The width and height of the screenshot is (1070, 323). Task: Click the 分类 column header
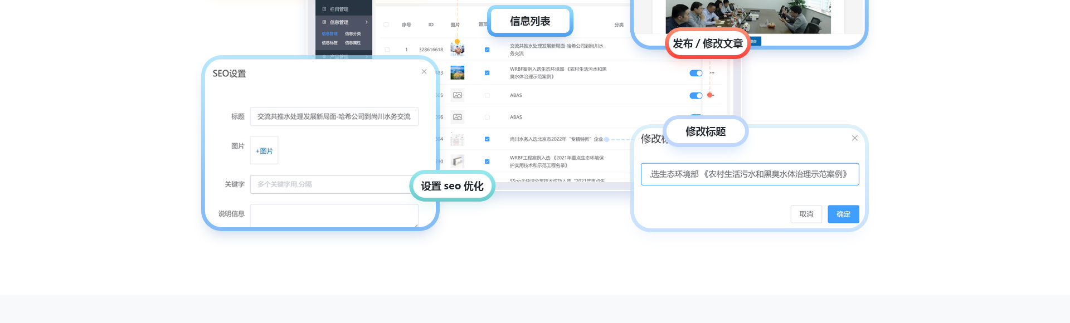point(619,25)
